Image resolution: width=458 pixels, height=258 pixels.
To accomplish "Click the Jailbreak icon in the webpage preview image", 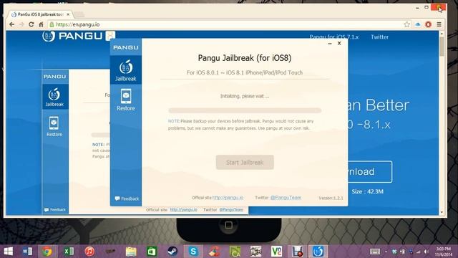I will [x=54, y=97].
